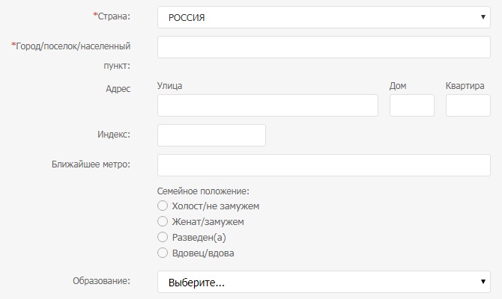Choose the Вдовец/вдова radio option
Screen dimensions: 502x299
tap(163, 253)
